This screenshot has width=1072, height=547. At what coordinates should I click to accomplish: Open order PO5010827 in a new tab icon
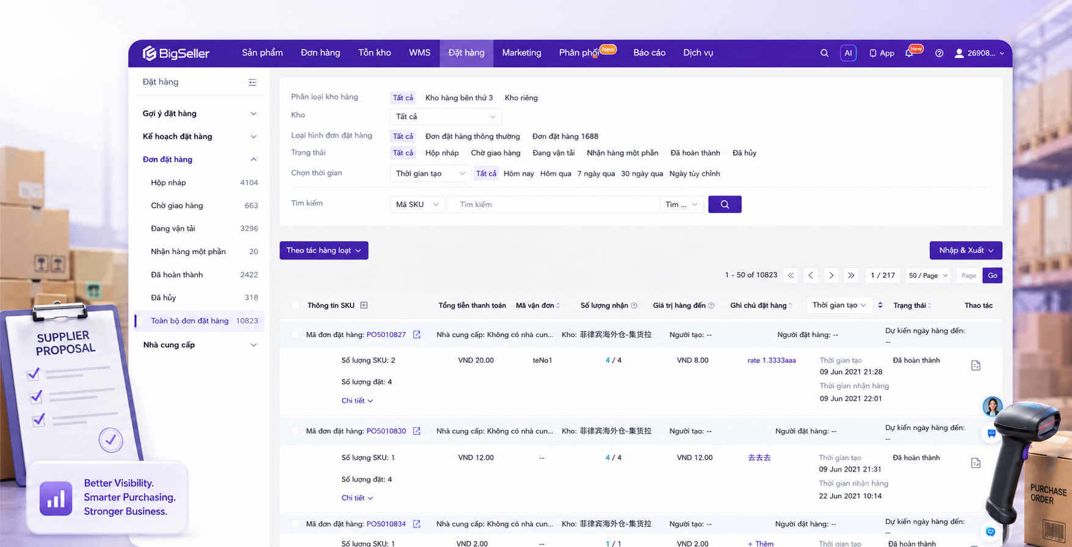[x=416, y=335]
